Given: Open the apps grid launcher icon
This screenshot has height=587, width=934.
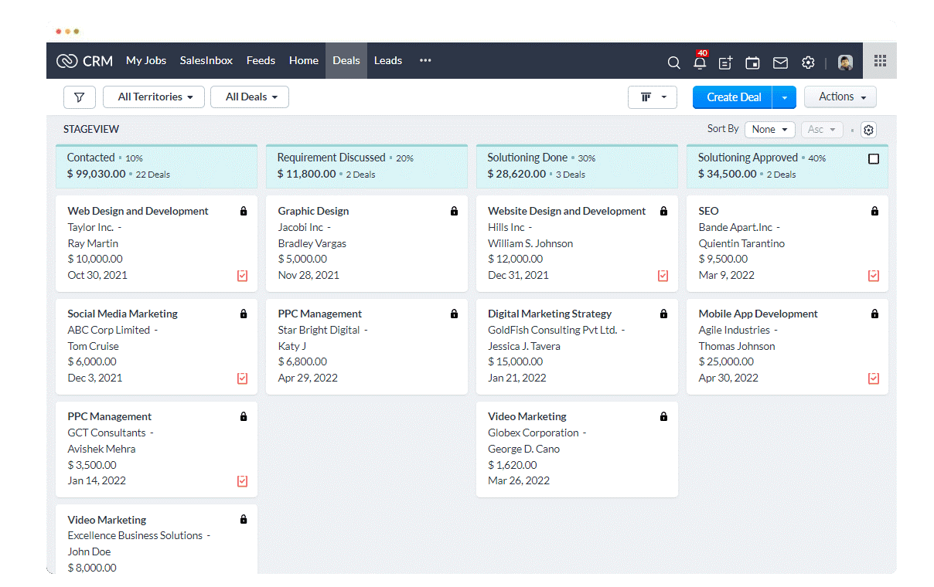Looking at the screenshot, I should [880, 61].
